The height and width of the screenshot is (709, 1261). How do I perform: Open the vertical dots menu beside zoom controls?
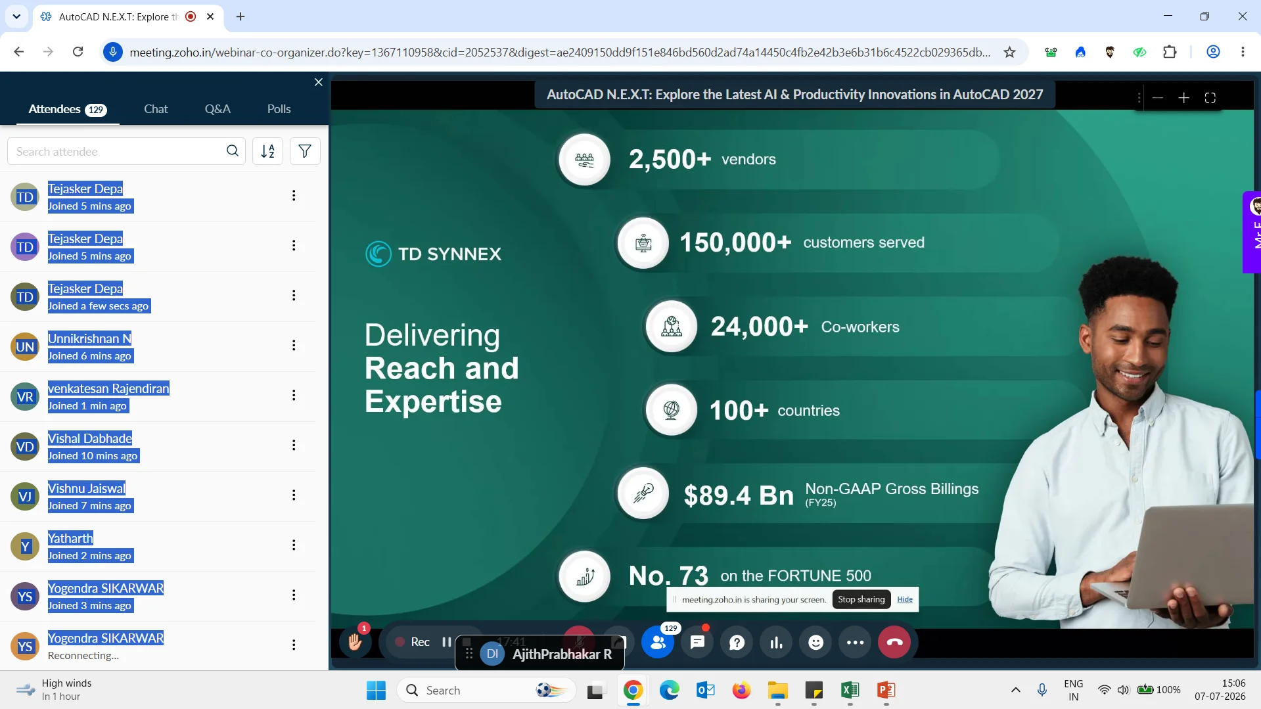click(1139, 98)
